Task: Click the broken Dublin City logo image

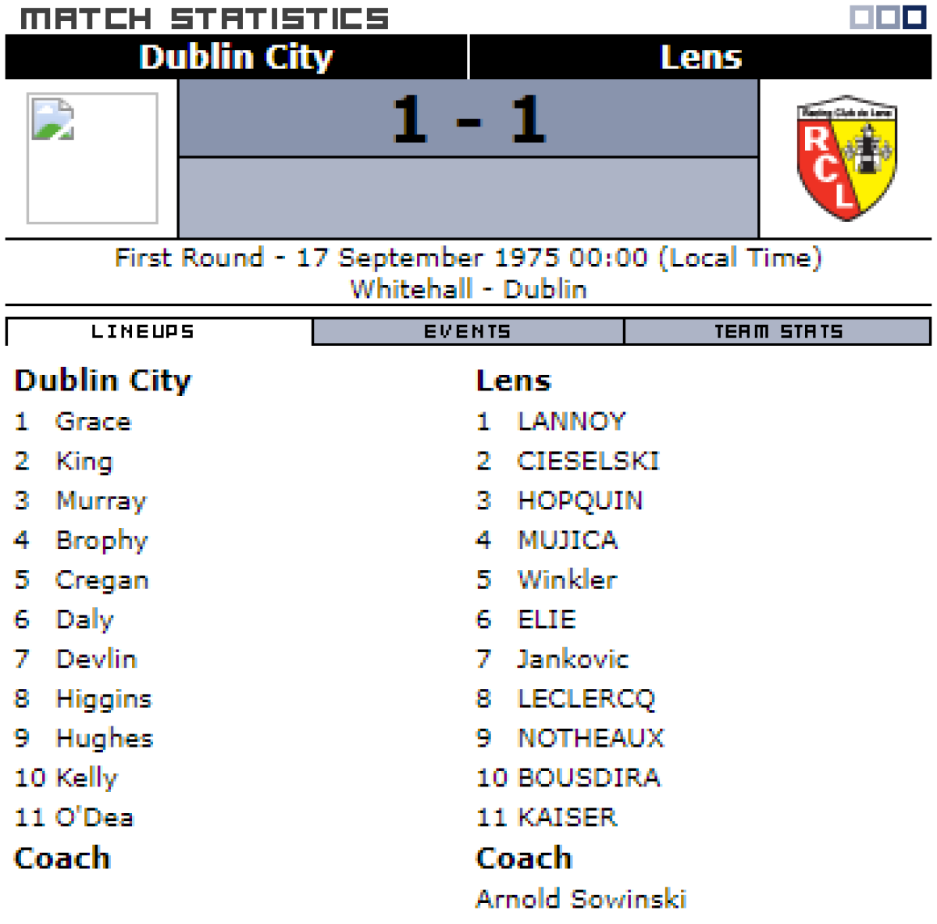Action: coord(92,158)
